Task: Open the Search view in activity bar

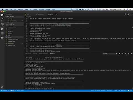Action: pyautogui.click(x=2, y=19)
